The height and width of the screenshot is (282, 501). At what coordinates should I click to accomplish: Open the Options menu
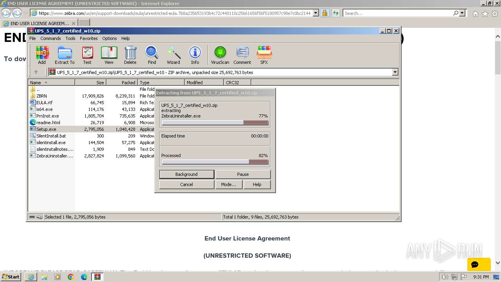[x=110, y=38]
